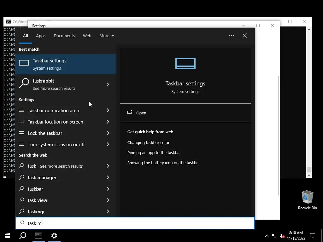Viewport: 323px width, 242px height.
Task: Open 'Pinning an app to the taskbar' link
Action: pyautogui.click(x=154, y=153)
